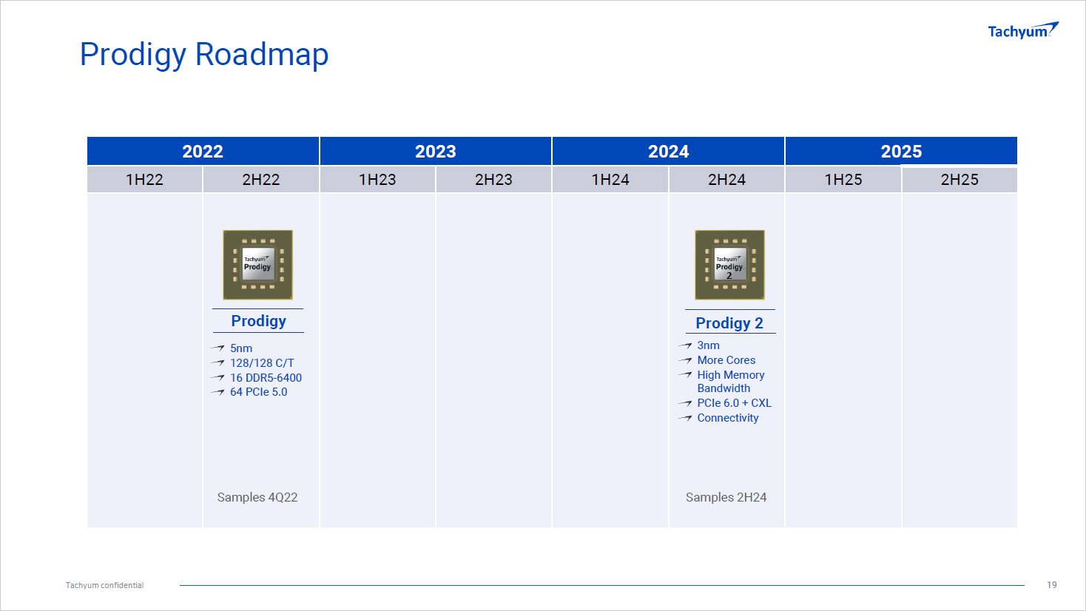Click the arrow bullet beside 64 PCIe 5.0
The width and height of the screenshot is (1086, 611).
tap(217, 392)
